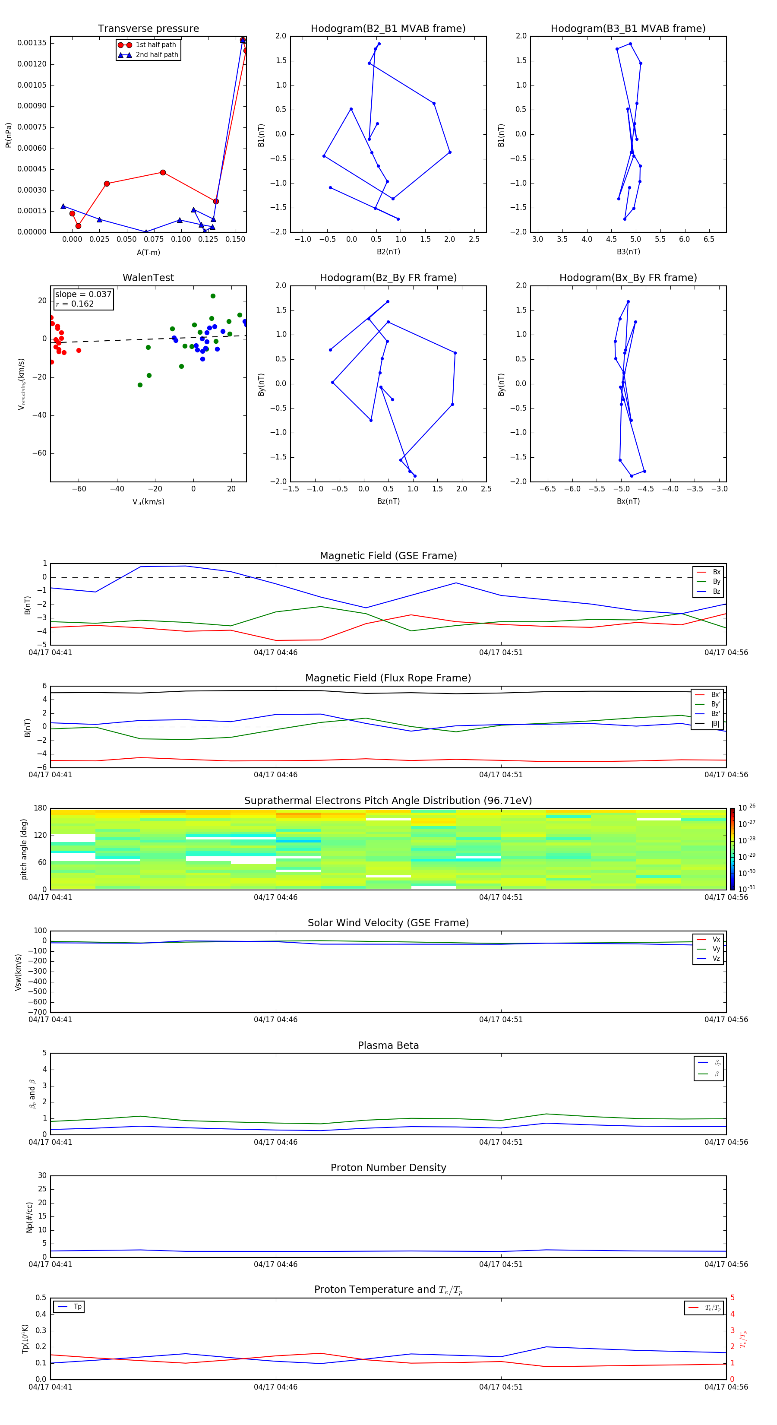The image size is (777, 1425).
Task: Click the 'Hodogram(B2_B1 MVAB frame)' title
Action: pyautogui.click(x=388, y=29)
